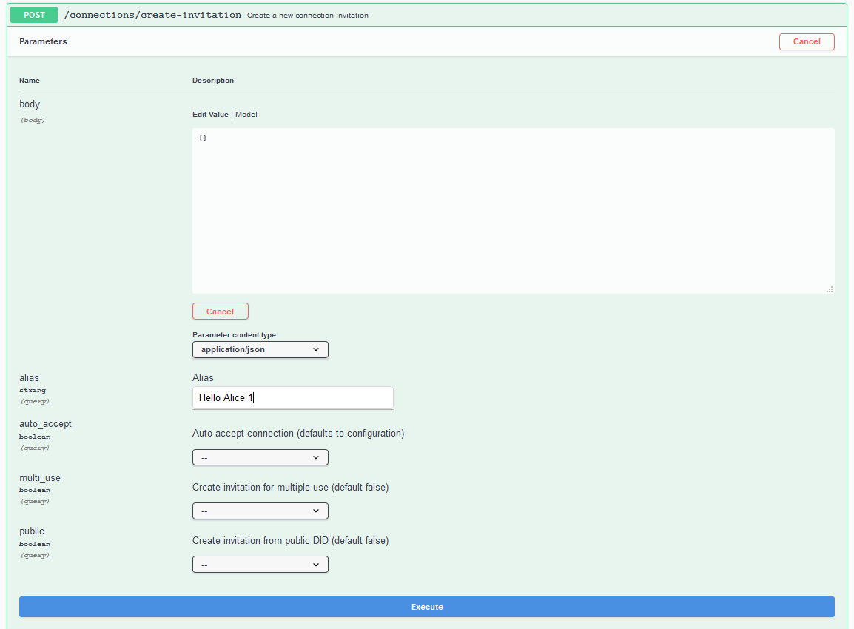854x629 pixels.
Task: Cancel the body value editing
Action: tap(220, 311)
